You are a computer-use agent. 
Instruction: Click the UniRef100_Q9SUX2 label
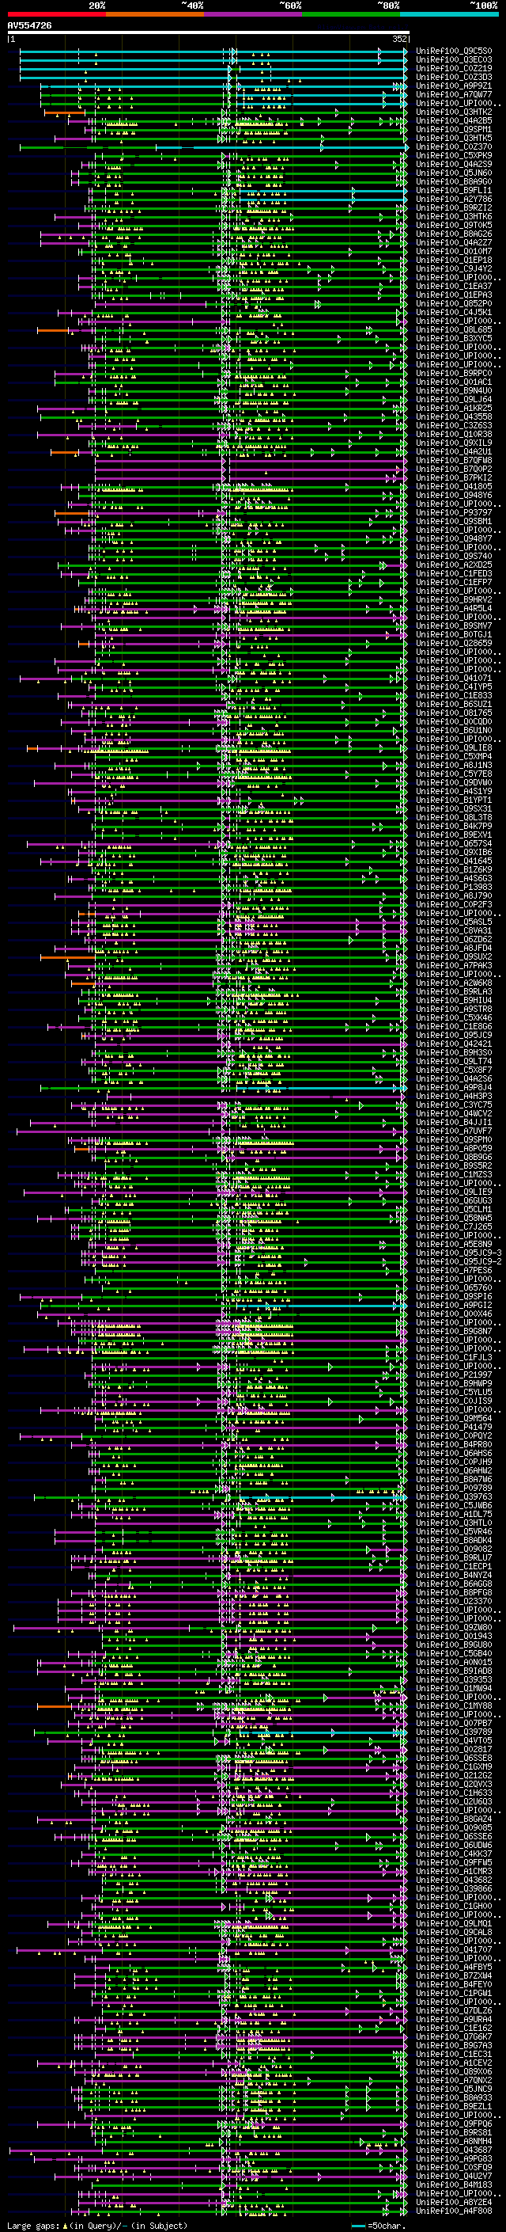click(454, 956)
